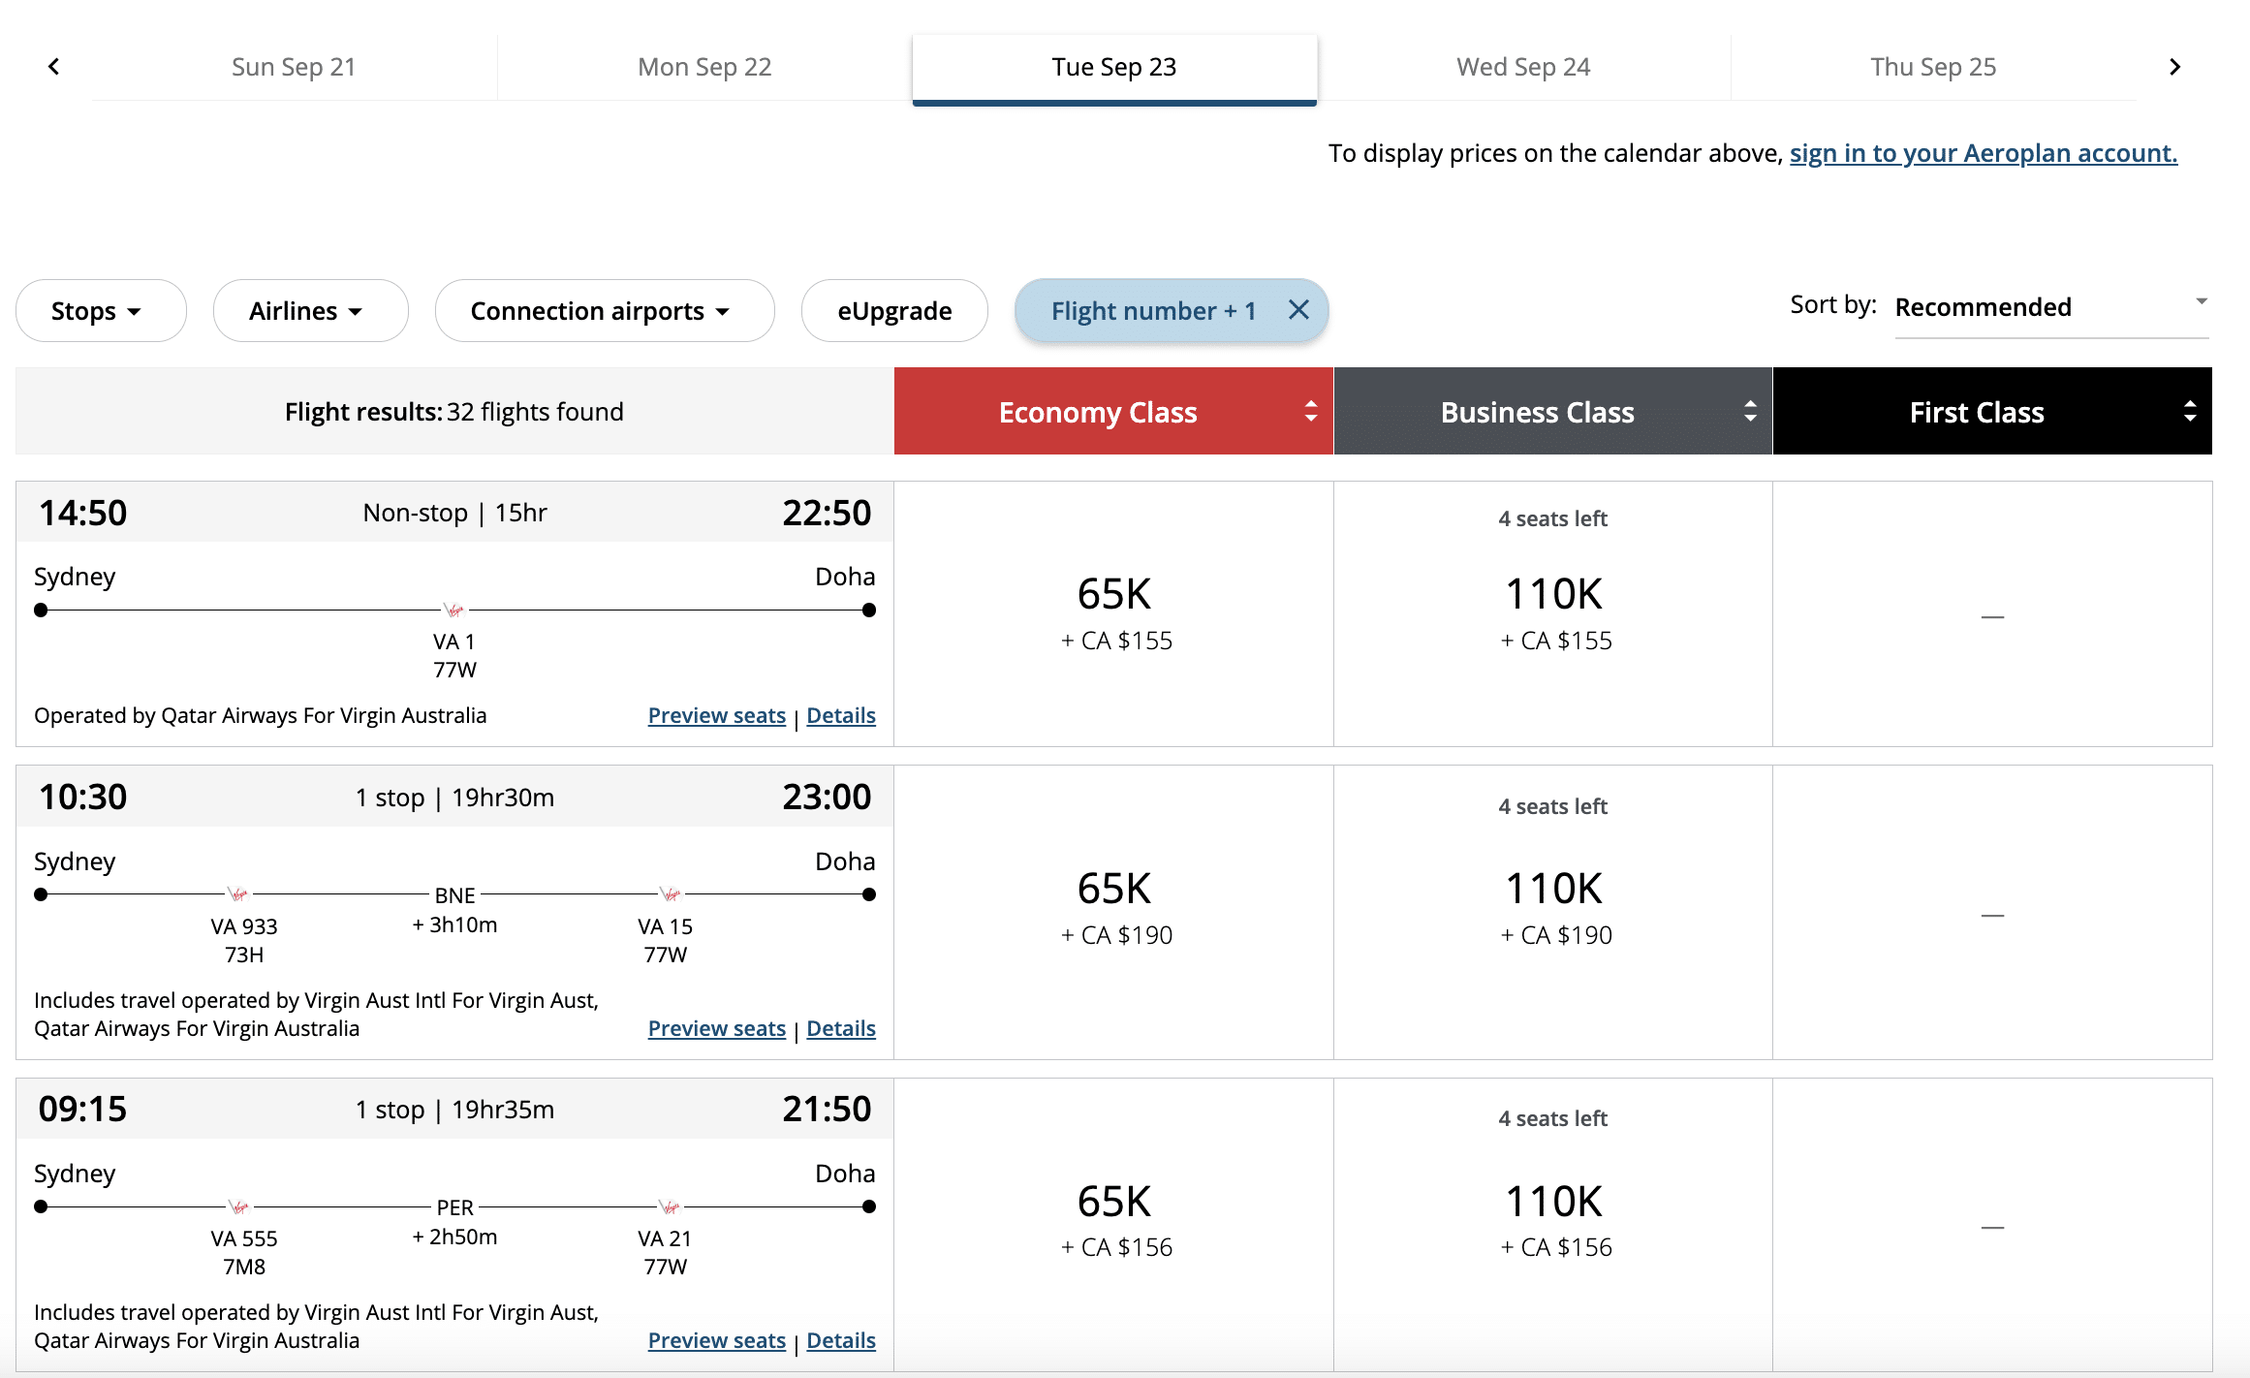This screenshot has height=1378, width=2250.
Task: Select Mon Sep 22 date tab
Action: [704, 67]
